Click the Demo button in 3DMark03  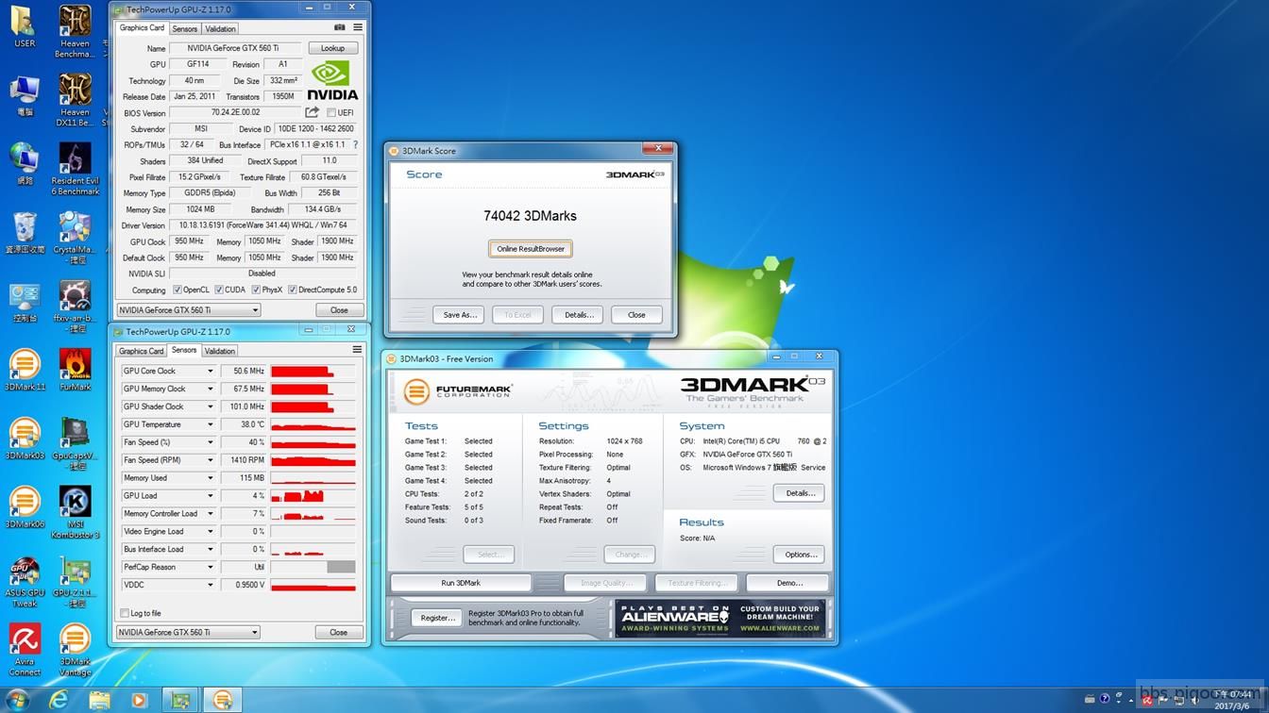coord(789,583)
